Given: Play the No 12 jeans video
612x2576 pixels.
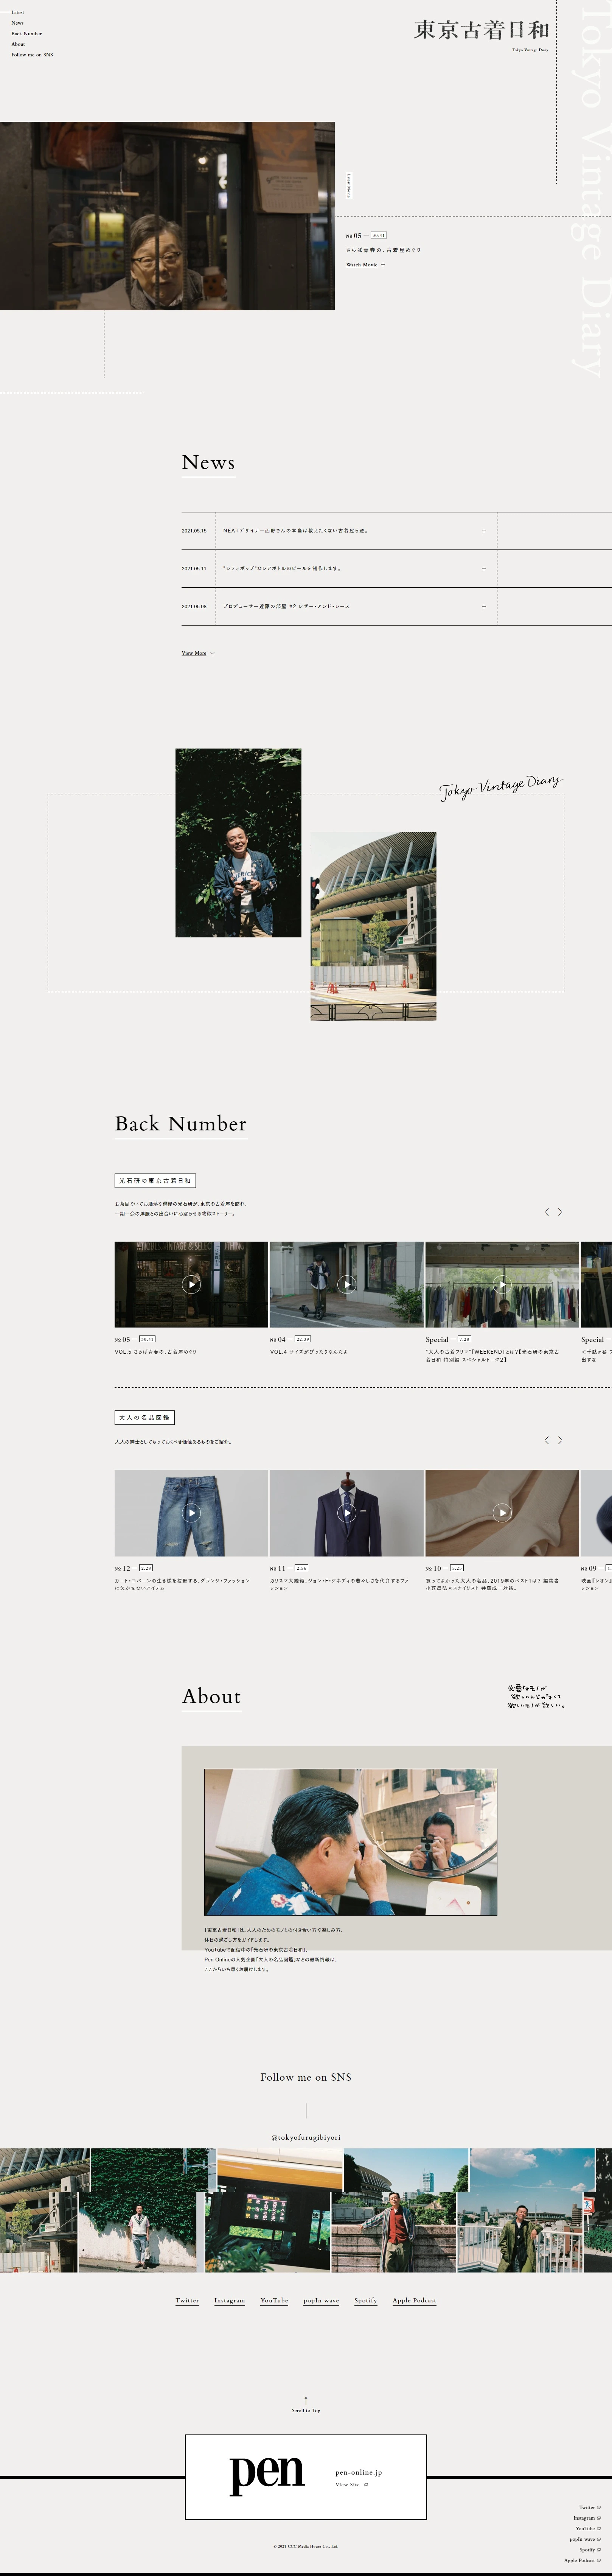Looking at the screenshot, I should click(191, 1512).
